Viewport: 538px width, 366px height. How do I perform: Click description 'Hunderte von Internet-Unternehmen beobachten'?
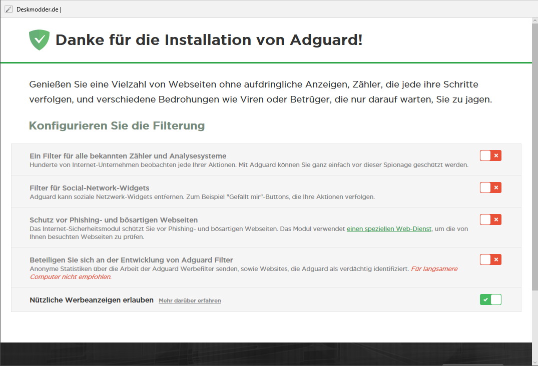249,165
